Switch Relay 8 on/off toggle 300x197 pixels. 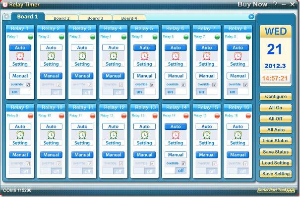[x=238, y=92]
